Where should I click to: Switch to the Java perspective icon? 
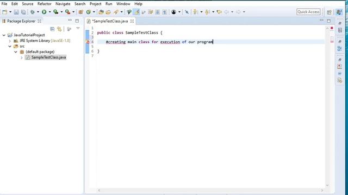[339, 12]
